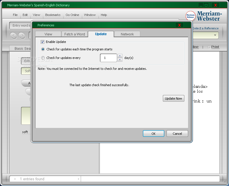This screenshot has width=229, height=186.
Task: Cancel the Preferences dialog
Action: 177,134
